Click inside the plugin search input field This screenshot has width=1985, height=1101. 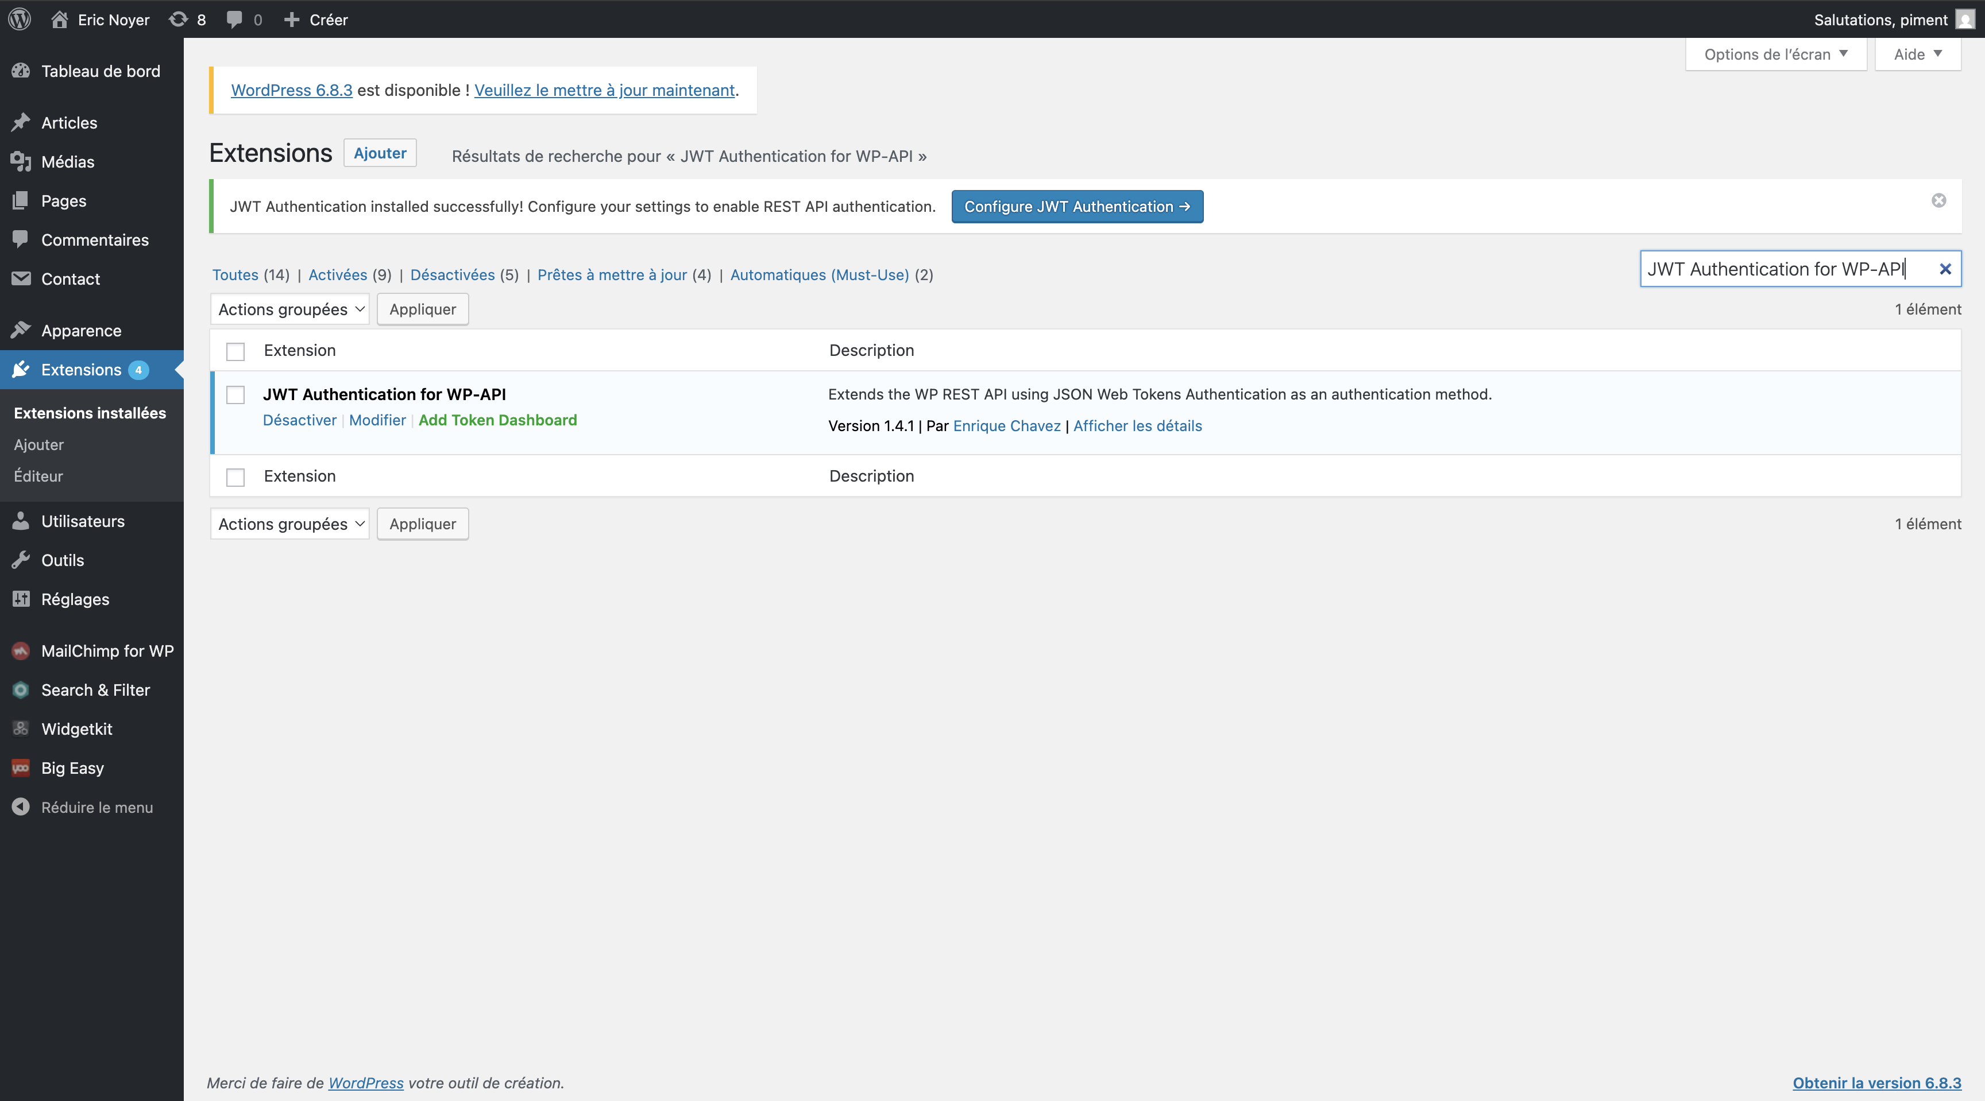tap(1780, 269)
